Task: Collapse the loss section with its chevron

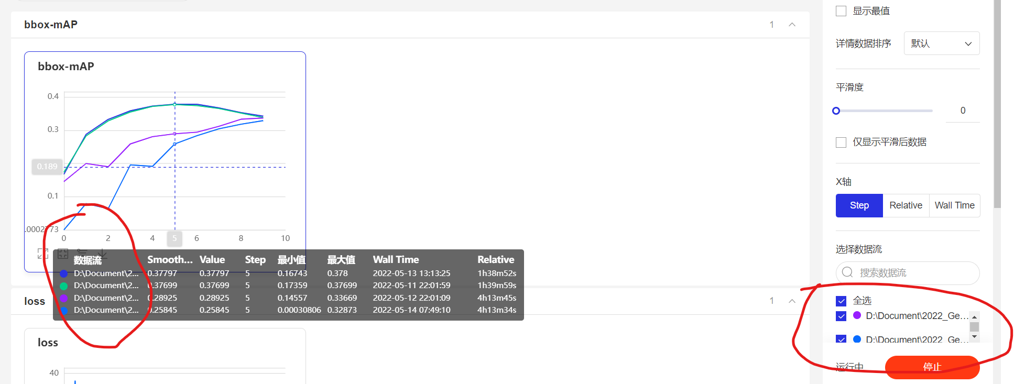Action: 792,301
